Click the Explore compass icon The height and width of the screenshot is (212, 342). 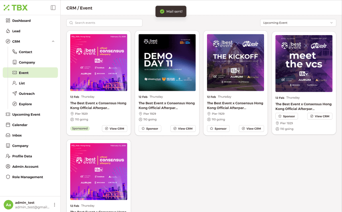point(15,104)
